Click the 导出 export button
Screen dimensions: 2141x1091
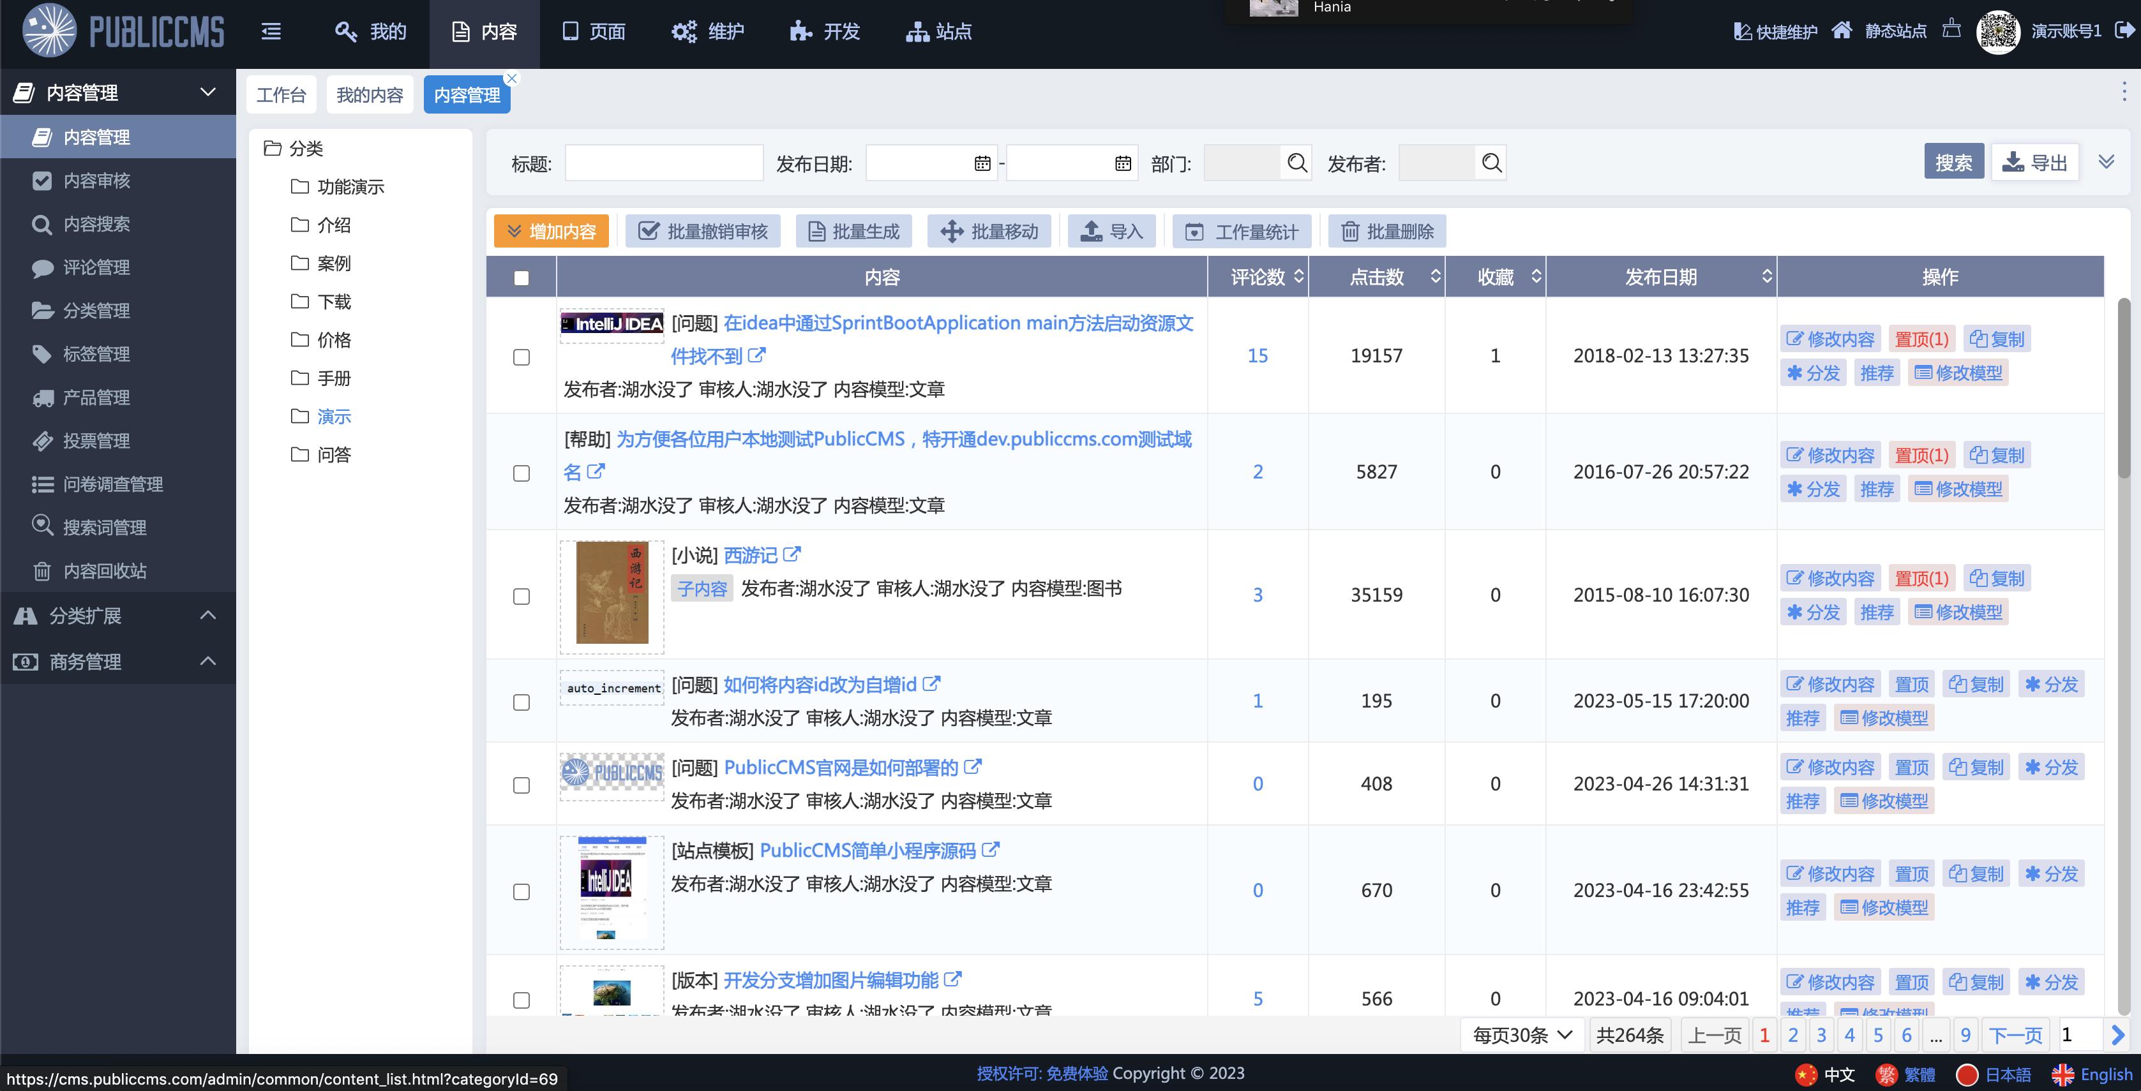(2034, 162)
